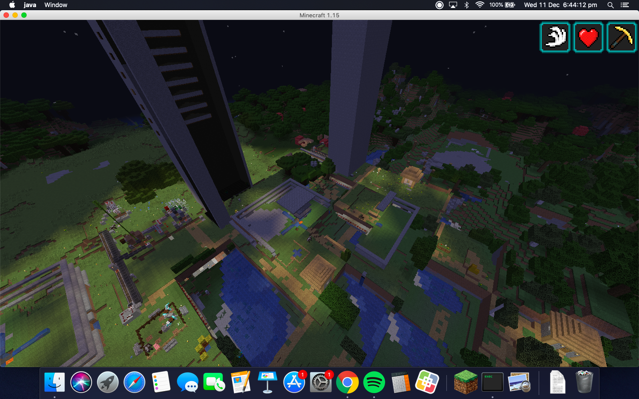Viewport: 639px width, 399px height.
Task: Open System Preferences
Action: (x=321, y=382)
